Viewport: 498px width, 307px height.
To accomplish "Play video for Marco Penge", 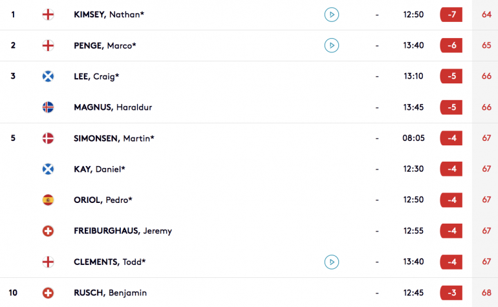I will 331,45.
